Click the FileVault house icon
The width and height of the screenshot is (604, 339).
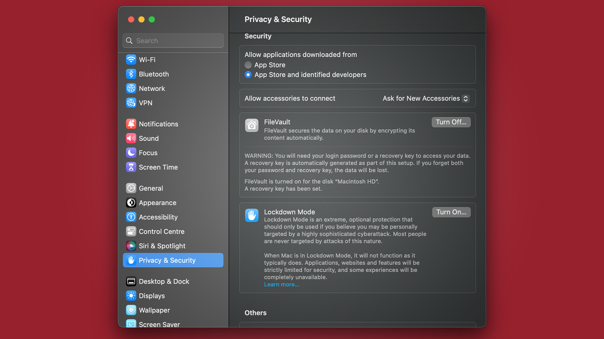(252, 126)
